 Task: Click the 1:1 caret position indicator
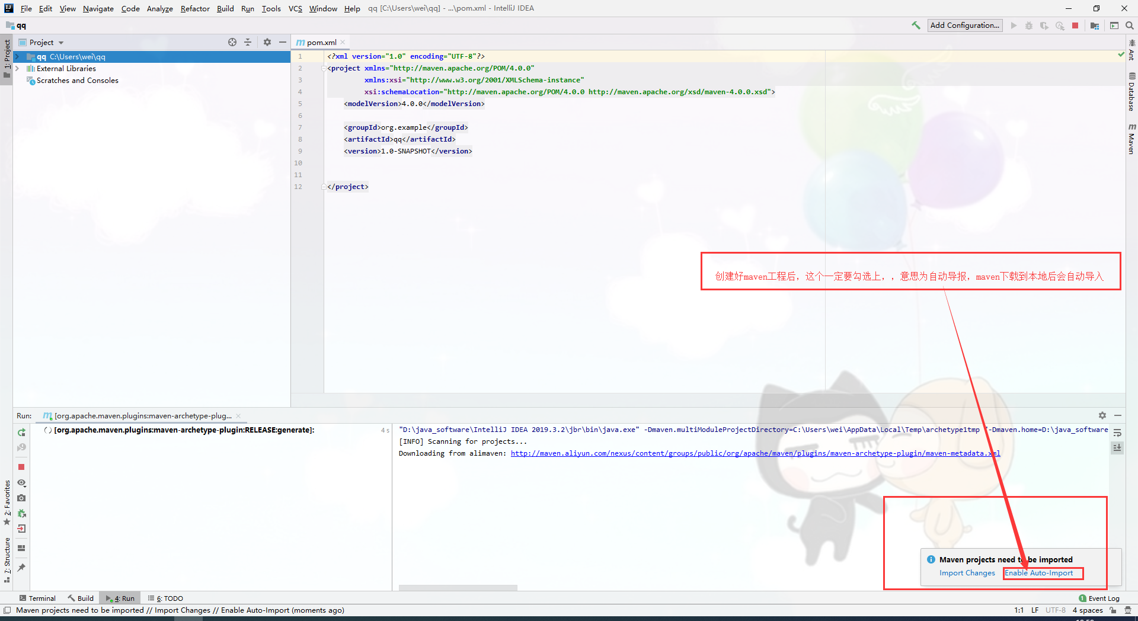(x=1019, y=610)
